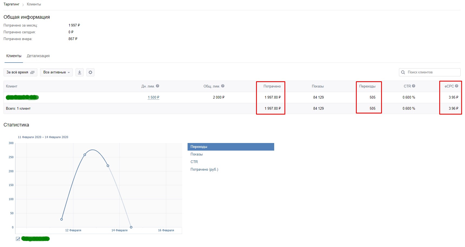
Task: Click the 1 997 ₽ spent this month value
Action: pyautogui.click(x=74, y=25)
